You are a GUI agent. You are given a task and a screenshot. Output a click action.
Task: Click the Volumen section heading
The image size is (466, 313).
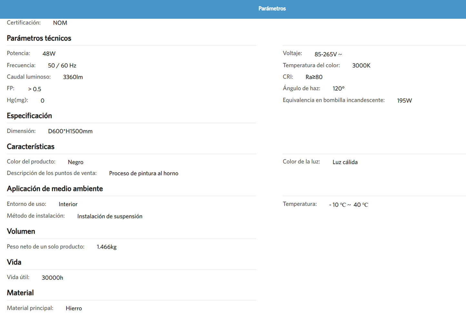[x=21, y=231]
